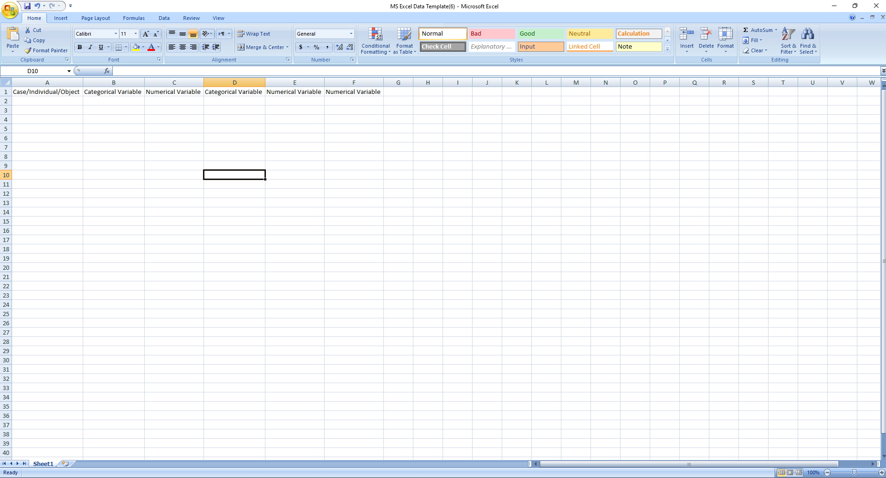
Task: Activate the Format Painter brush
Action: tap(28, 50)
